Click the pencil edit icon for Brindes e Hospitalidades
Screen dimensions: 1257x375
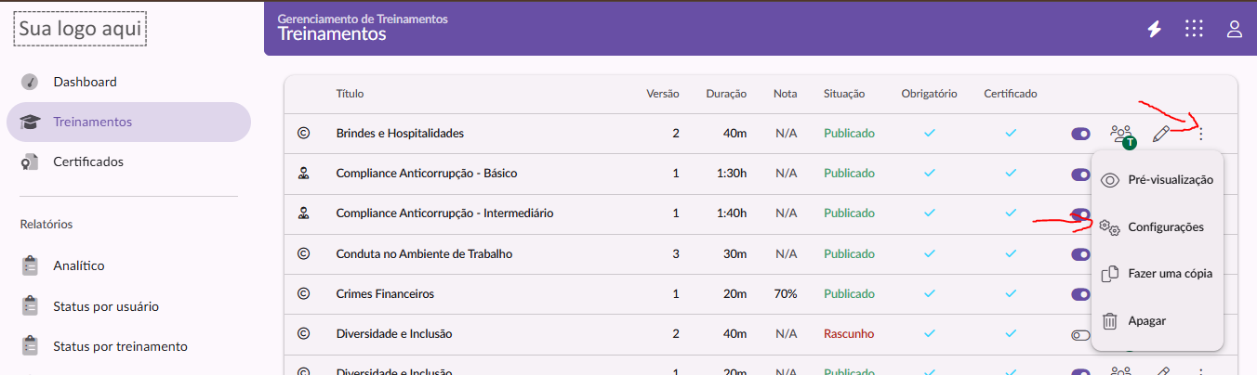coord(1160,134)
